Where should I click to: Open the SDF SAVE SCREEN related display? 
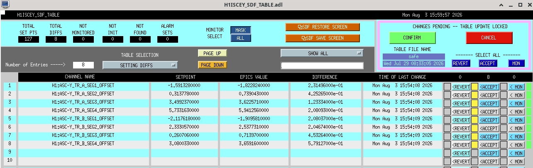(323, 38)
